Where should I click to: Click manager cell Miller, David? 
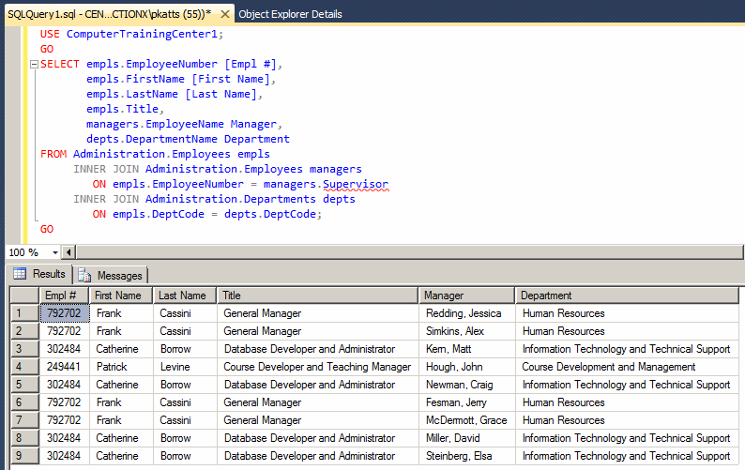point(467,438)
